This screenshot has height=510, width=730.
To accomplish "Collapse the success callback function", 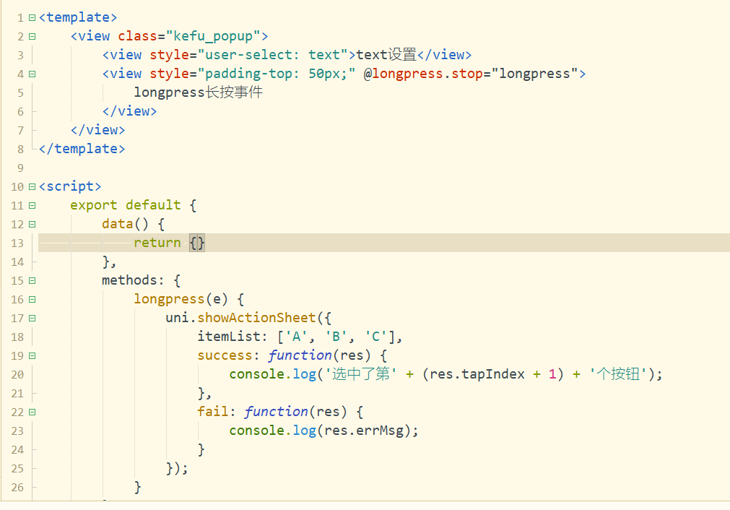I will [x=32, y=355].
